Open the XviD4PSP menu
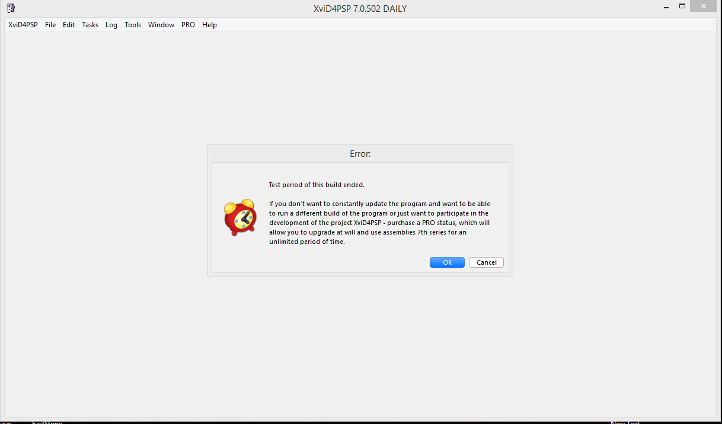This screenshot has height=424, width=722. pos(23,25)
